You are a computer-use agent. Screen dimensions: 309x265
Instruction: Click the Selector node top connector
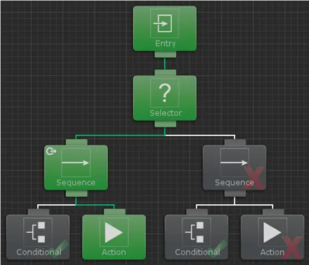pos(165,72)
